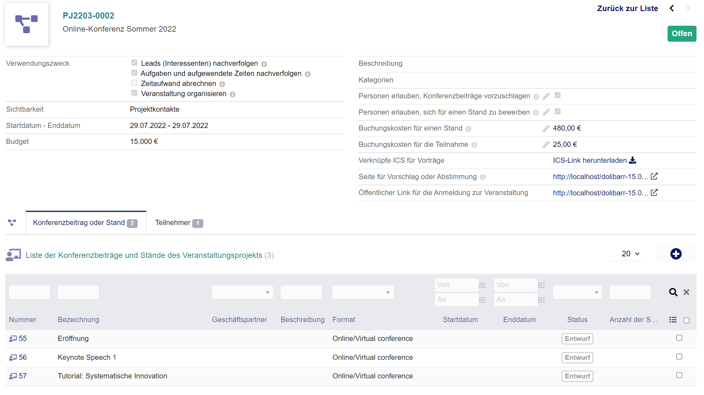Open Enddatum Von calendar picker icon
The width and height of the screenshot is (704, 395).
point(541,285)
